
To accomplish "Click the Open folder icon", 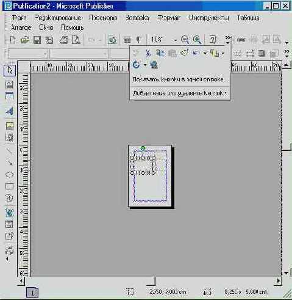I will tap(25, 40).
